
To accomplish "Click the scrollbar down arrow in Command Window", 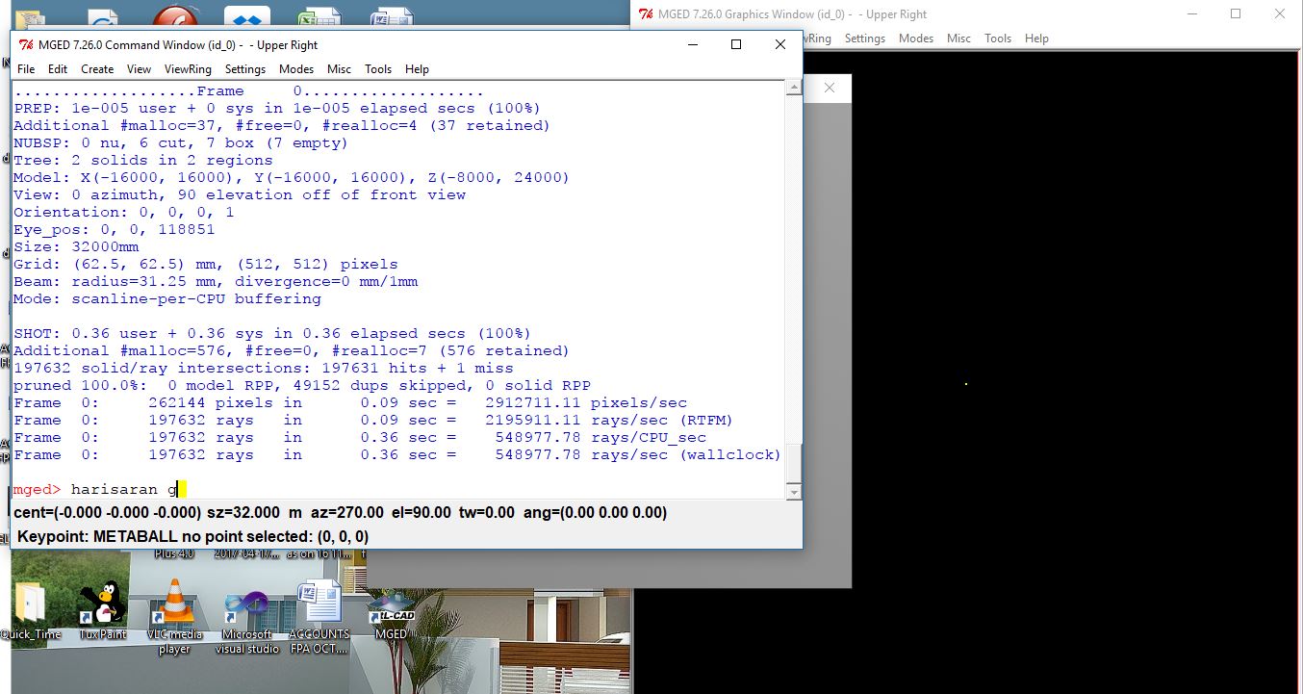I will tap(794, 492).
